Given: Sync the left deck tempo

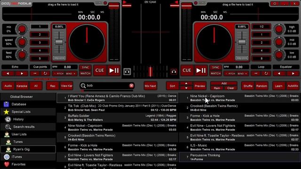Looking at the screenshot, I should [x=86, y=68].
